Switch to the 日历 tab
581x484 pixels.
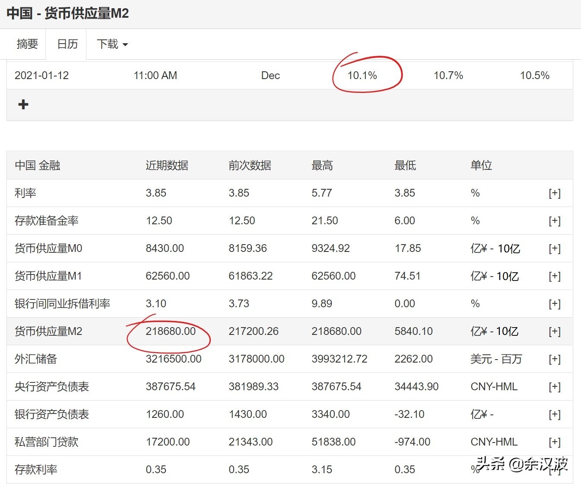(67, 44)
